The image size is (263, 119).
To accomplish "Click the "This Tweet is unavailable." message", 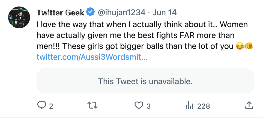I will (145, 81).
